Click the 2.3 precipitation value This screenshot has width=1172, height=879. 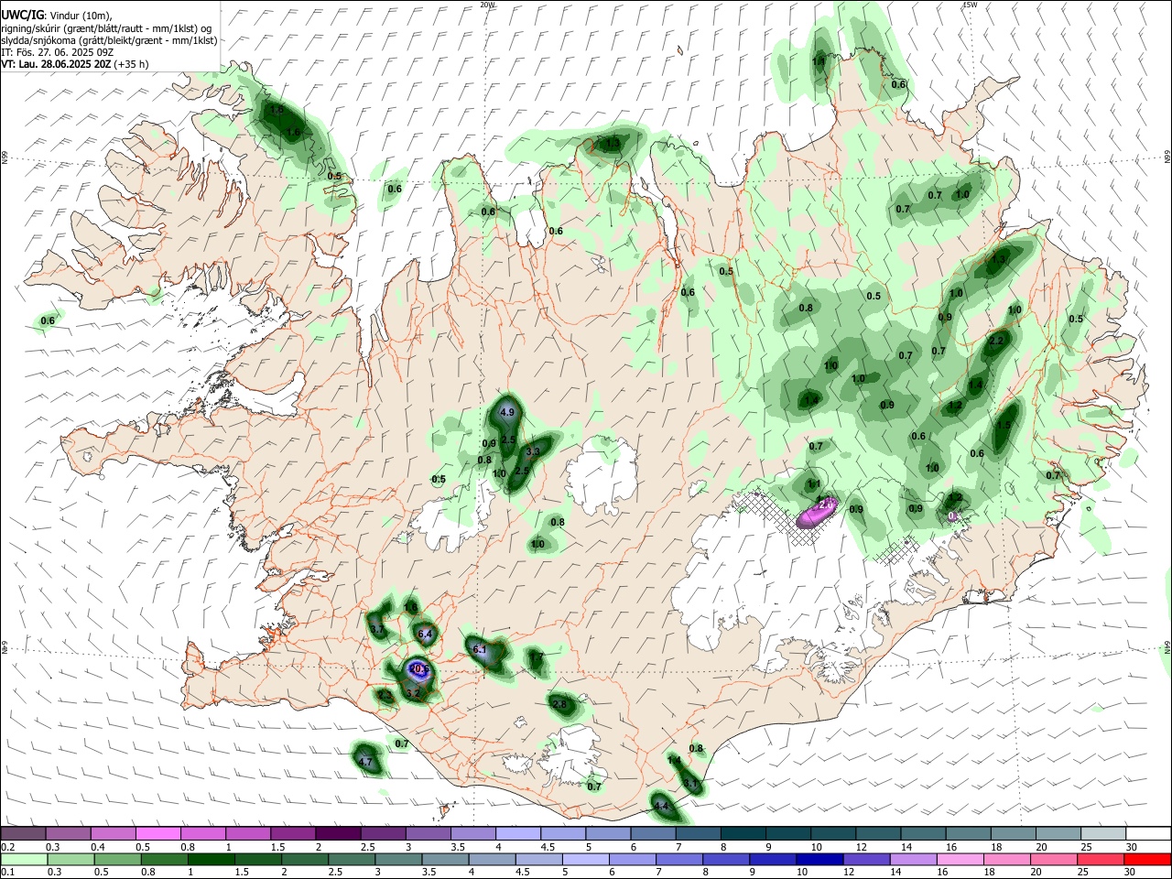(x=385, y=697)
